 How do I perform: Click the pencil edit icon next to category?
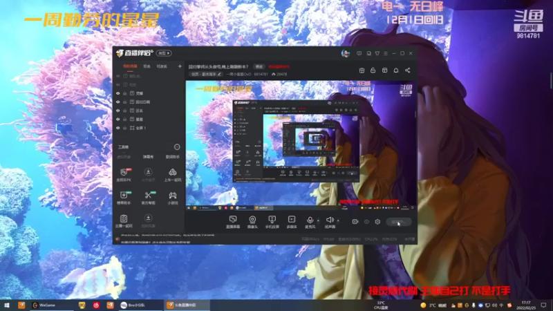(x=219, y=75)
